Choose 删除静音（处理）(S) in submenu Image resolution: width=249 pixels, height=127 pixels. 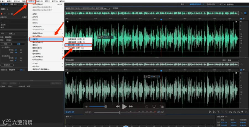(x=78, y=45)
